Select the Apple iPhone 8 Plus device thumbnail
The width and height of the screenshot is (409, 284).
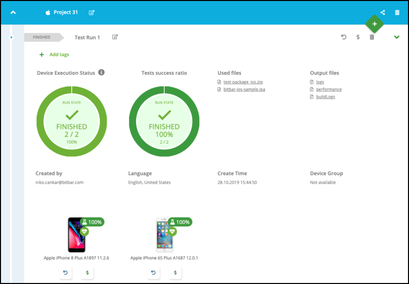(x=76, y=235)
